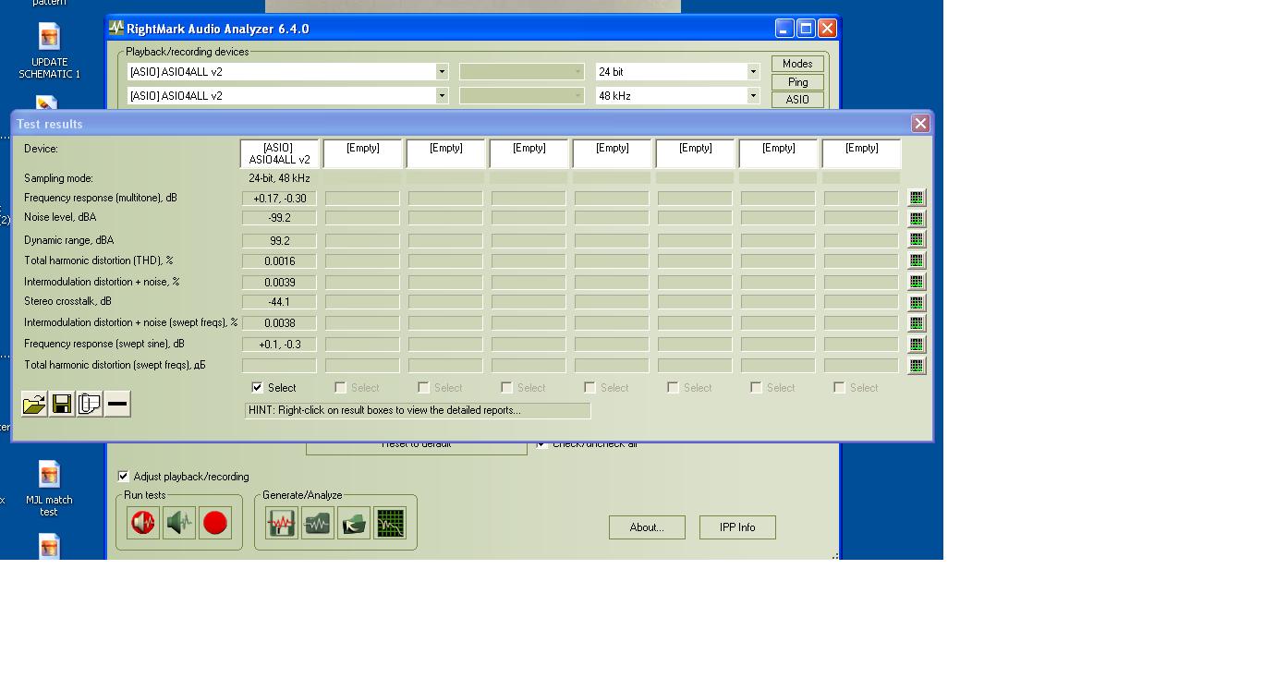The width and height of the screenshot is (1264, 678).
Task: Click the analyze WAV waveform icon
Action: pos(318,524)
